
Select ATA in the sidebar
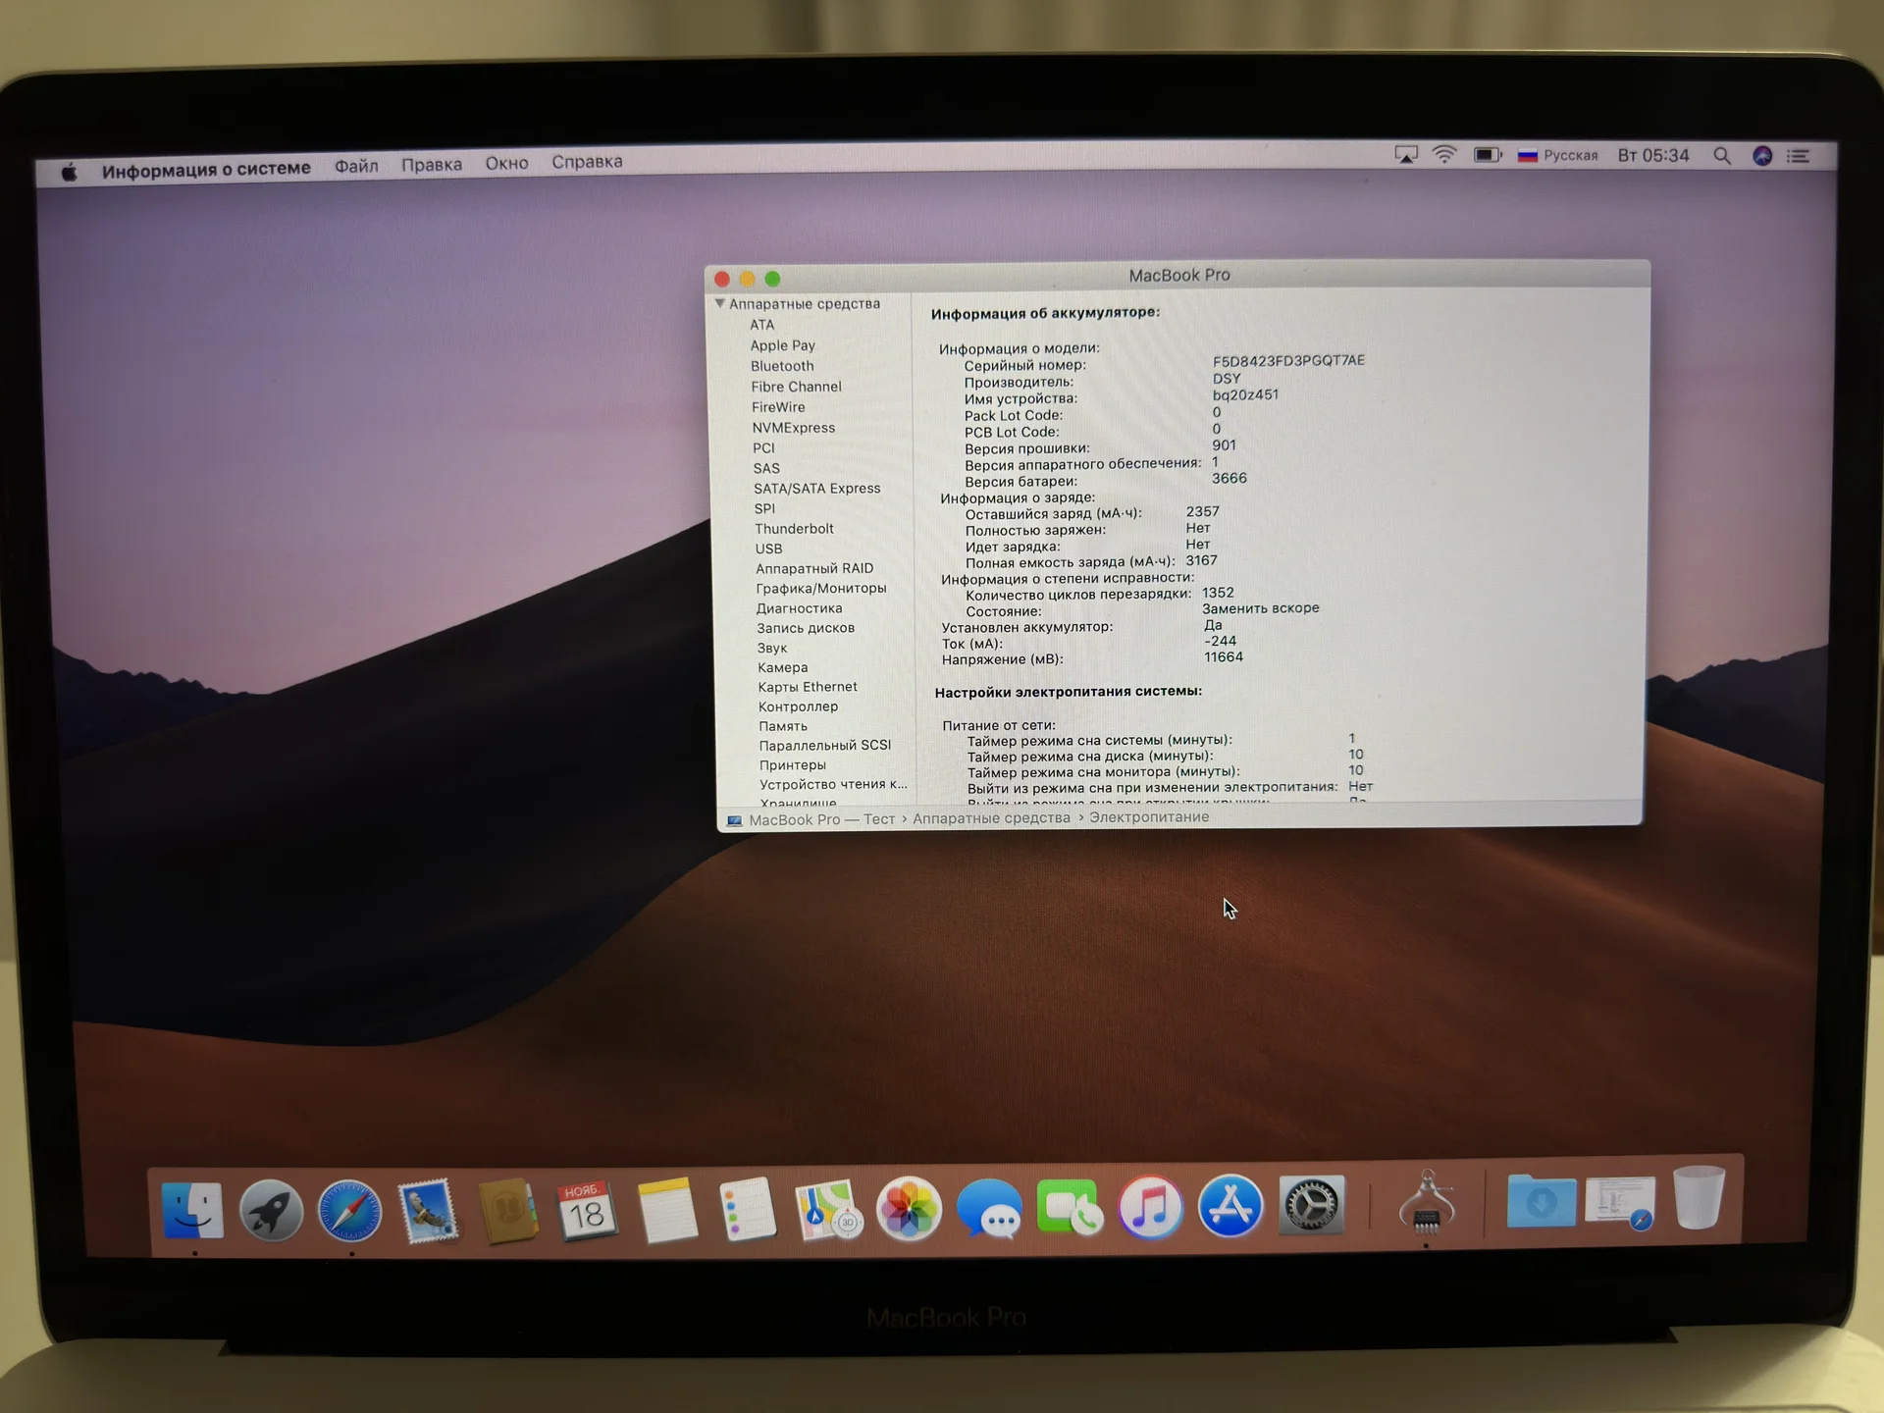[x=762, y=325]
